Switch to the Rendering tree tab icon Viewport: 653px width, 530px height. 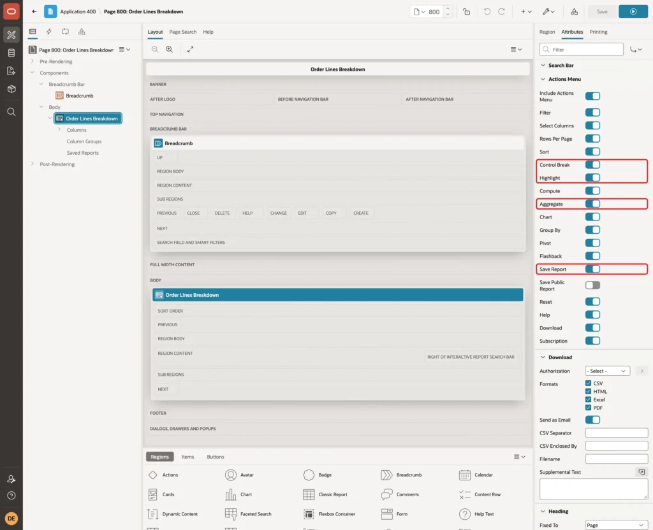coord(33,32)
